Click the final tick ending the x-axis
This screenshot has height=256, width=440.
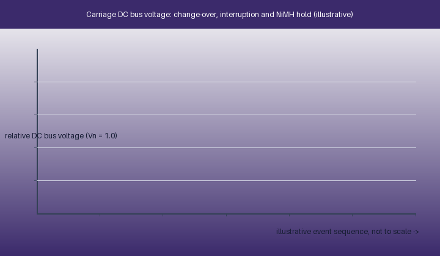[416, 215]
